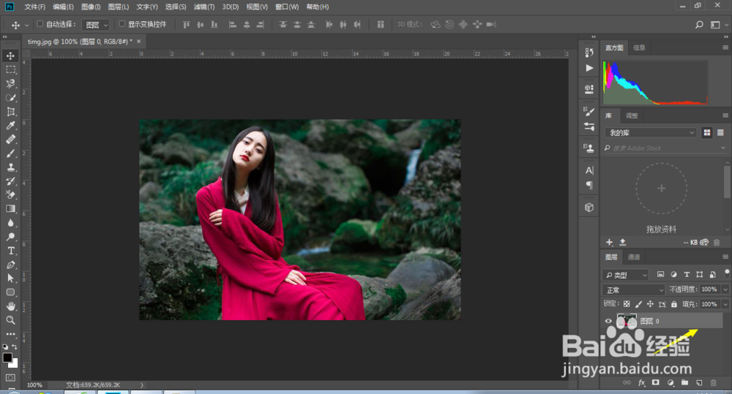Expand the 不透明度 opacity dropdown arrow
Viewport: 732px width, 394px height.
click(x=725, y=289)
